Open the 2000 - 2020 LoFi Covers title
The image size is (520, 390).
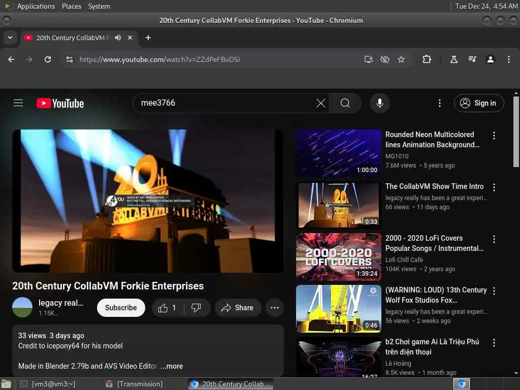(434, 243)
